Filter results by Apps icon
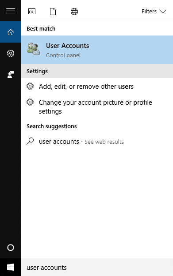Viewport: 173px width, 276px height. (32, 12)
